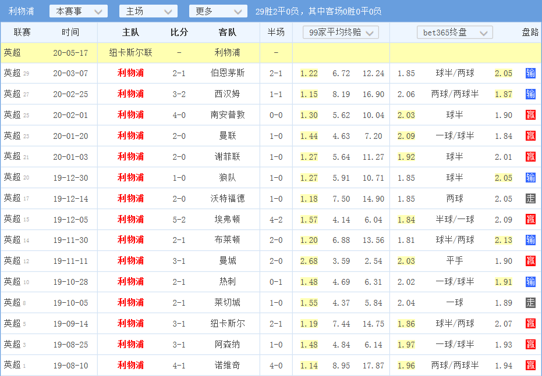Click odds 17.87 in 诺维奇 row
Screen dimensions: 542x376
(373, 366)
